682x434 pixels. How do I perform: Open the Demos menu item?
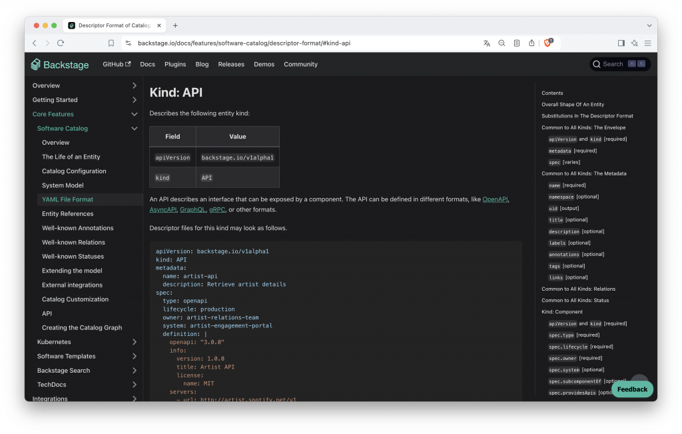click(x=264, y=64)
